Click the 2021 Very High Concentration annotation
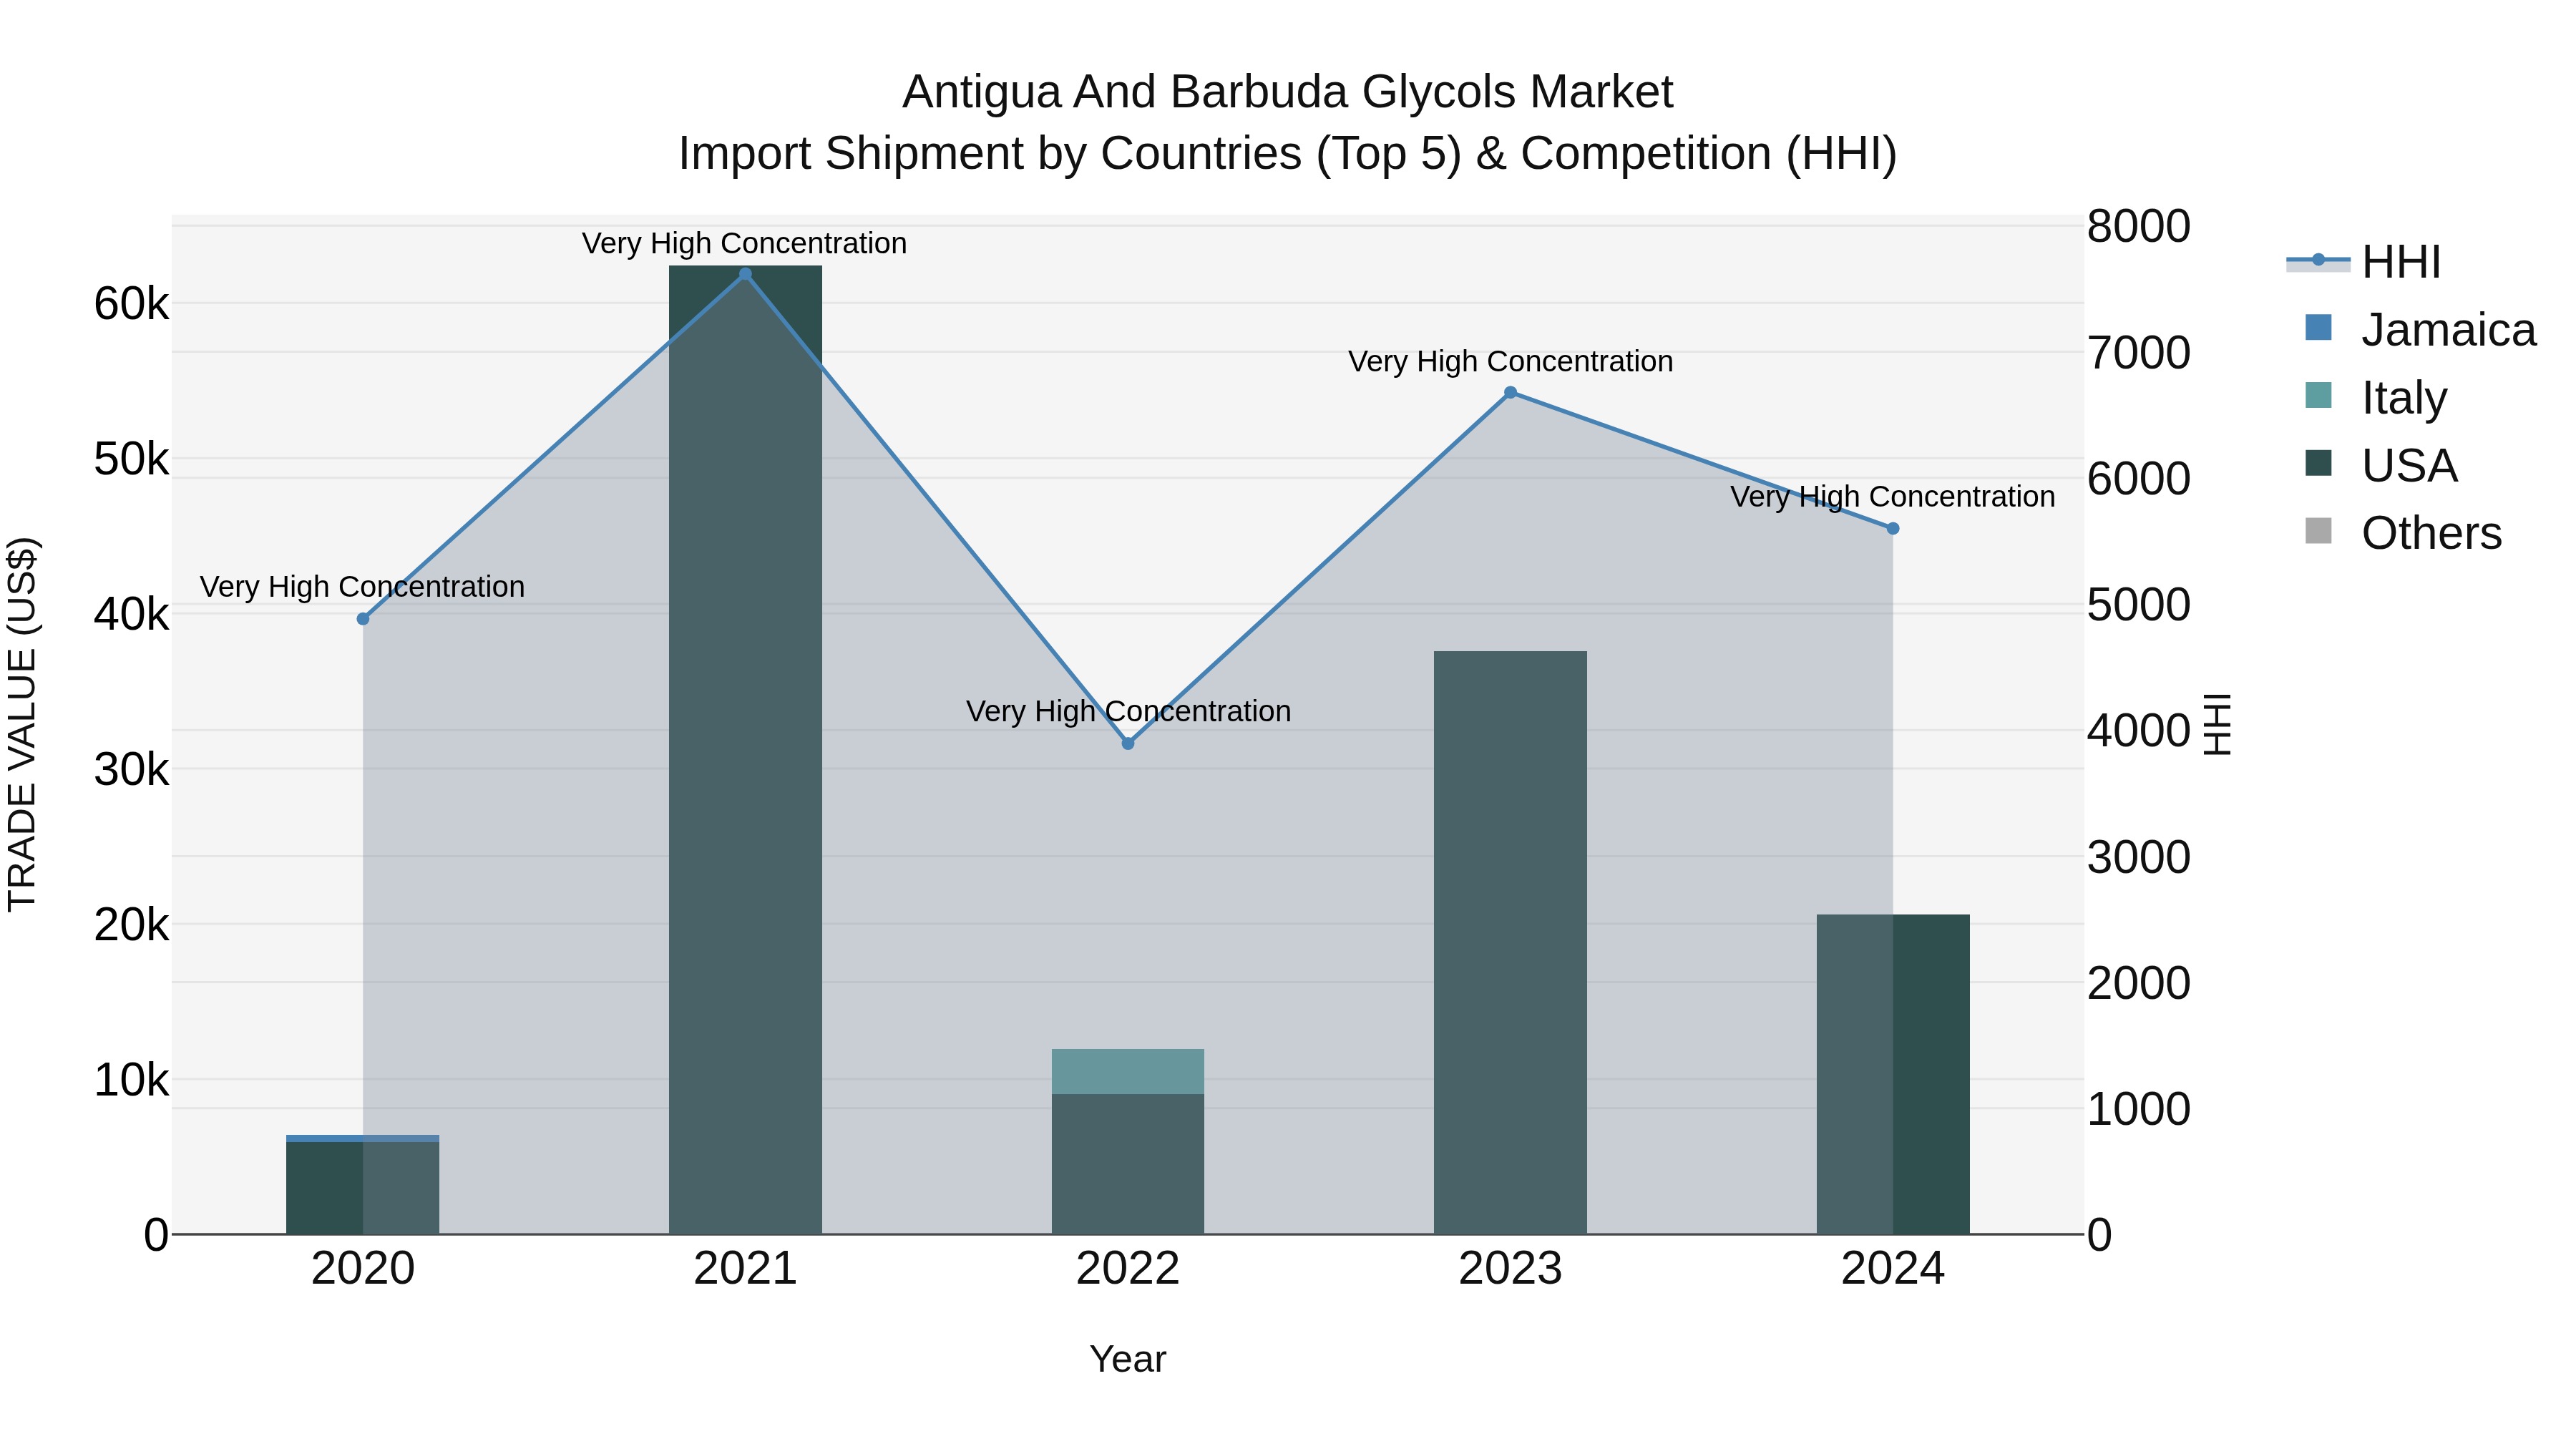The height and width of the screenshot is (1449, 2576). click(x=745, y=244)
